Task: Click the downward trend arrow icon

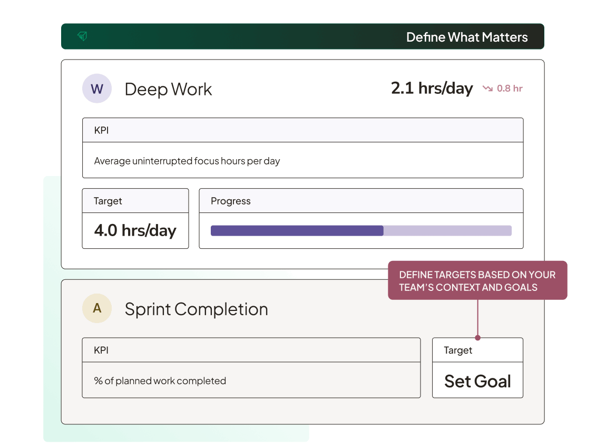Action: click(x=487, y=89)
